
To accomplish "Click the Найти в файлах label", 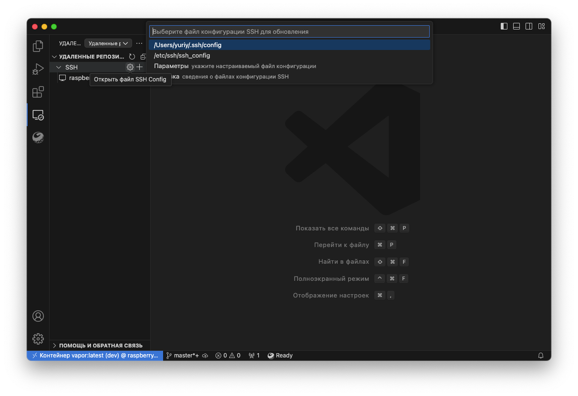I will click(x=343, y=261).
